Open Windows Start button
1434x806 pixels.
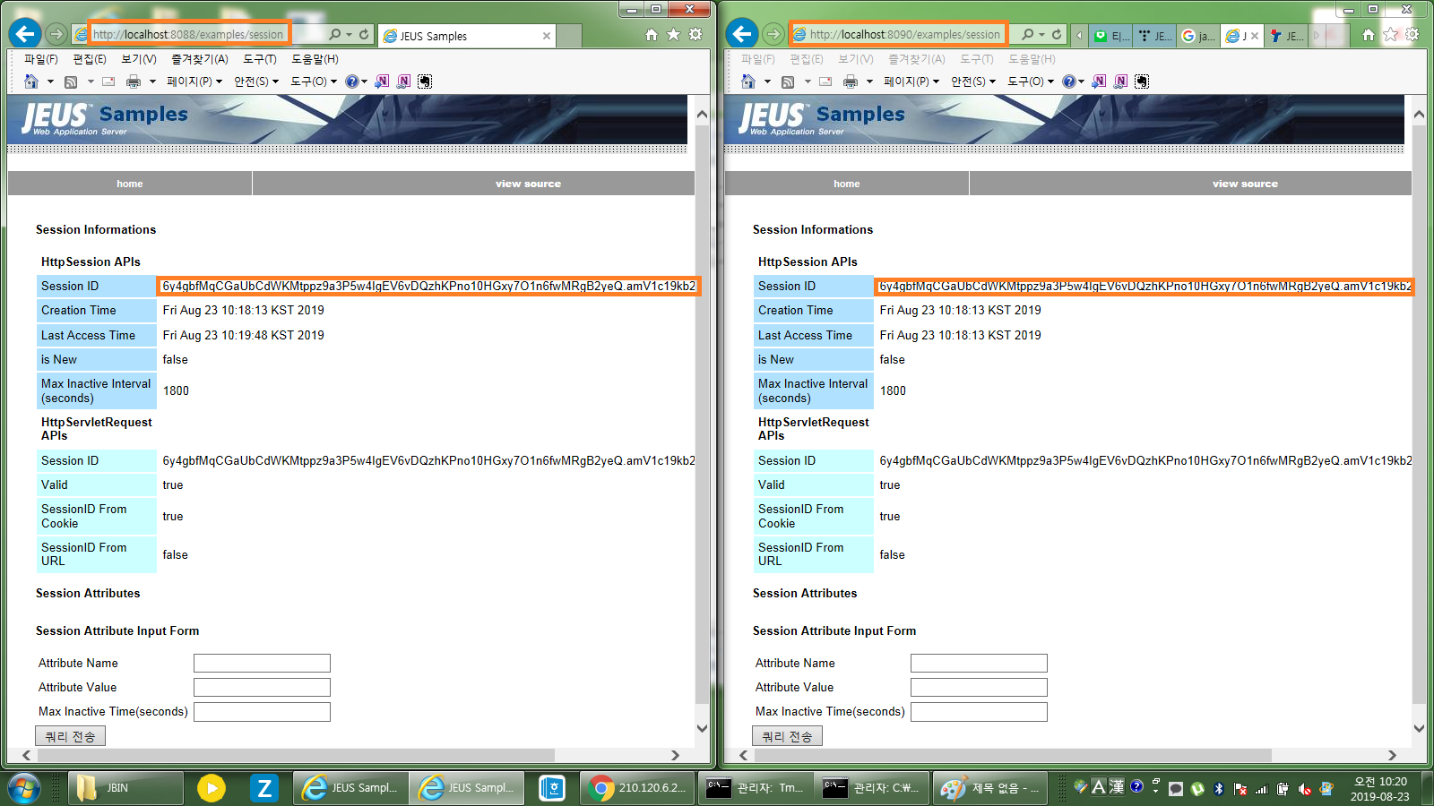click(x=24, y=788)
